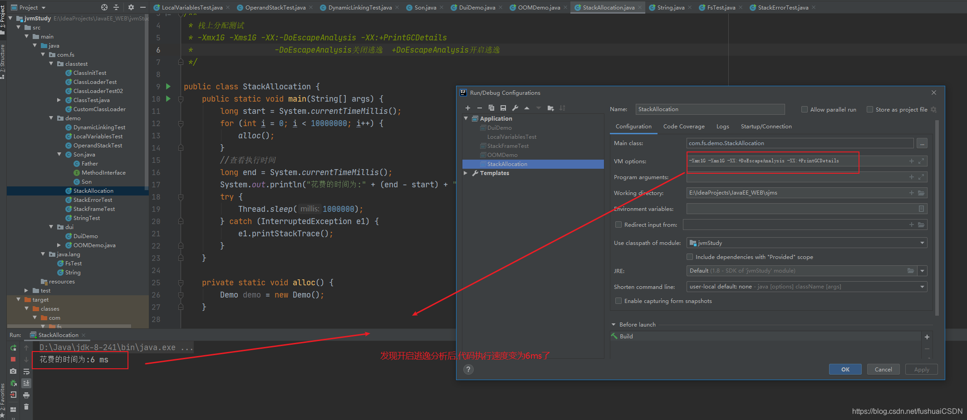
Task: Remove the selected configuration with minus icon
Action: (x=480, y=108)
